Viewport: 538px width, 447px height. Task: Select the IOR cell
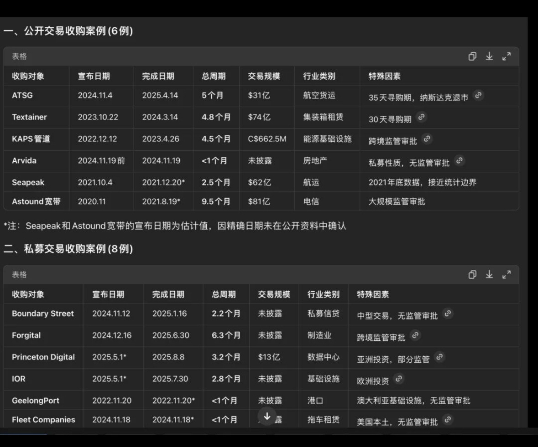[x=19, y=379]
